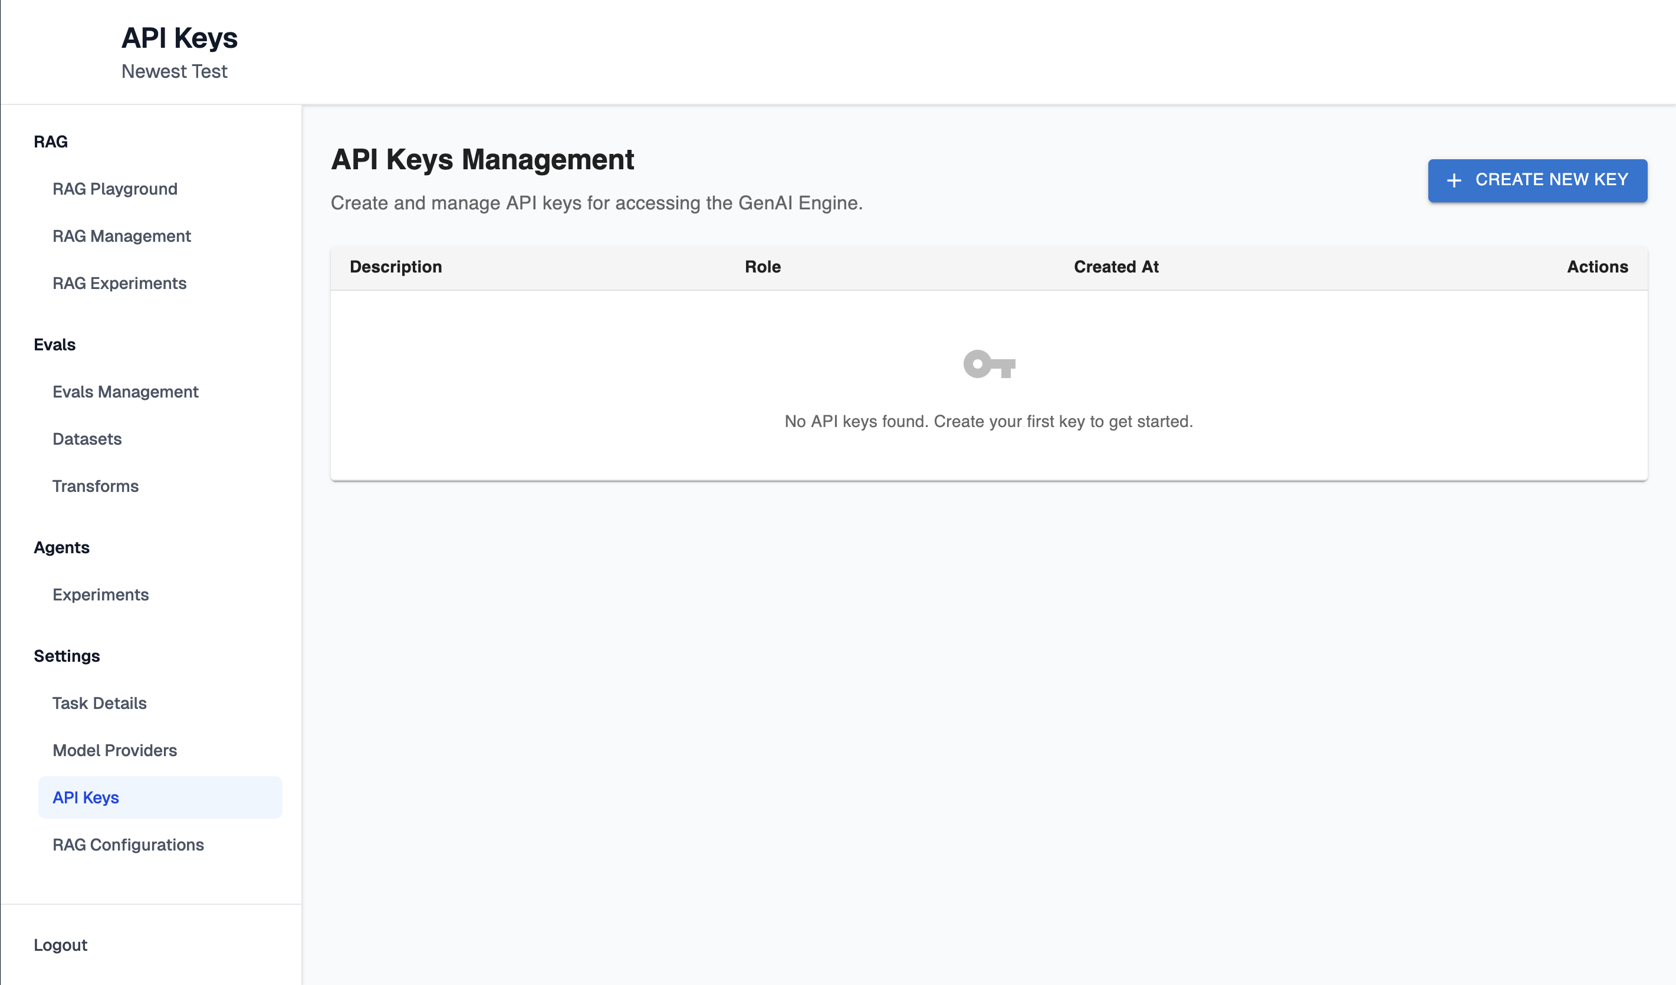This screenshot has width=1676, height=985.
Task: Click the plus icon on Create New Key
Action: (x=1454, y=180)
